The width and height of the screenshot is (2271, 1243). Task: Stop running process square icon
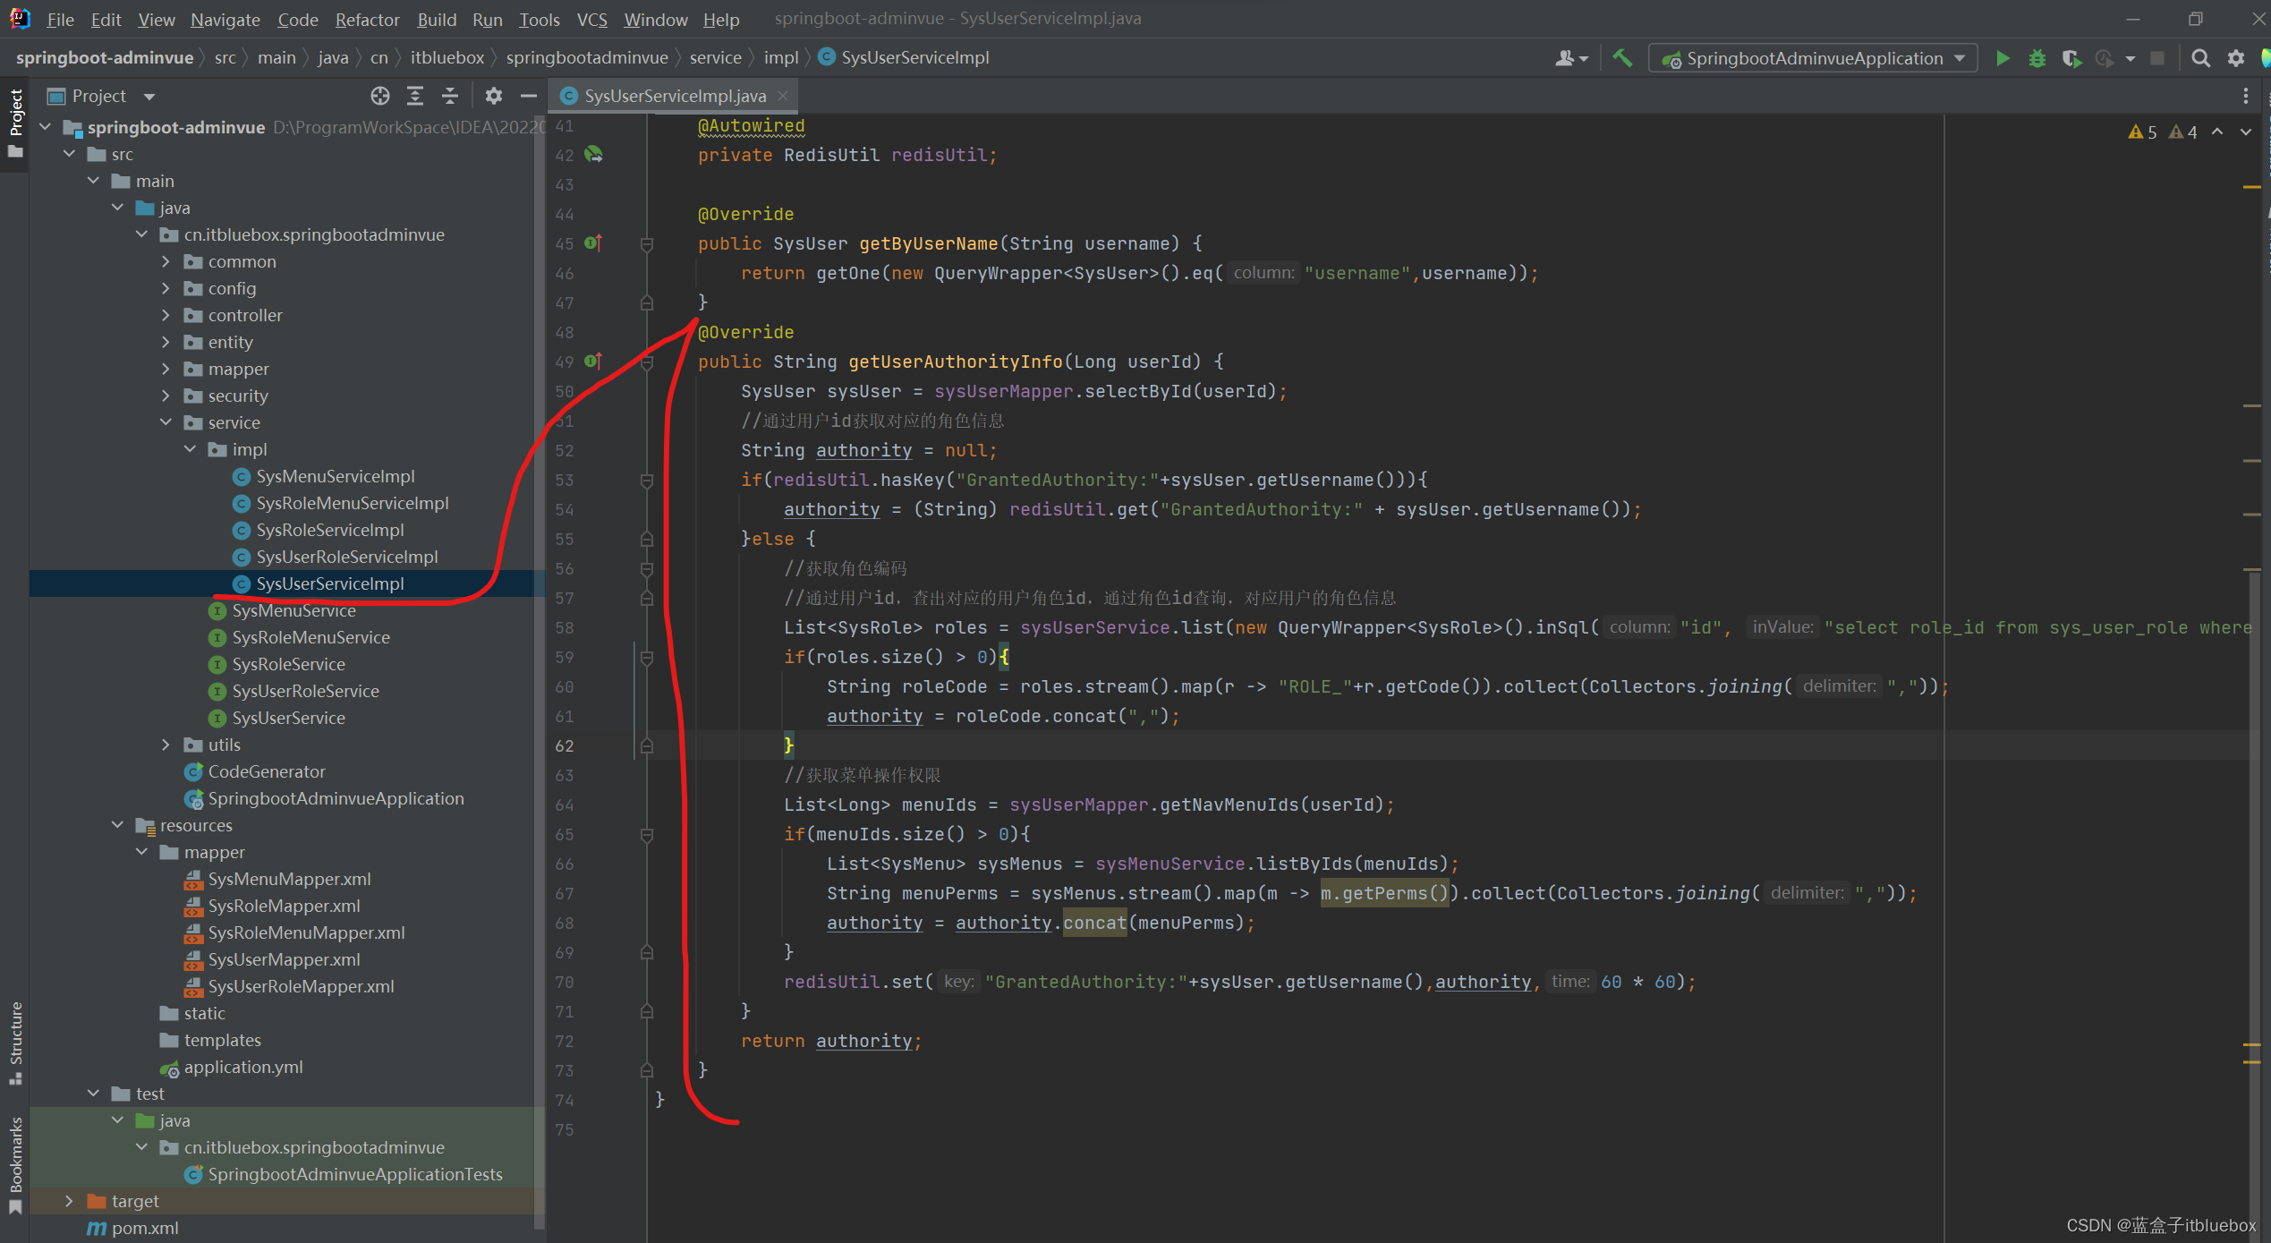pyautogui.click(x=2157, y=58)
